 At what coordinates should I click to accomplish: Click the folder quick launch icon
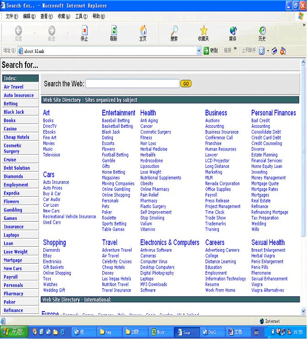coord(56,332)
